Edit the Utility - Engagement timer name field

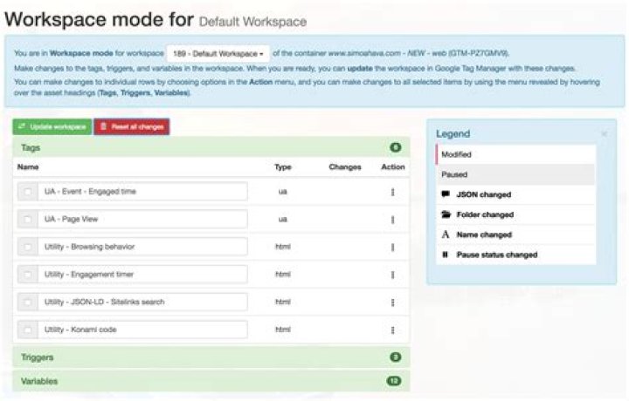pyautogui.click(x=142, y=275)
